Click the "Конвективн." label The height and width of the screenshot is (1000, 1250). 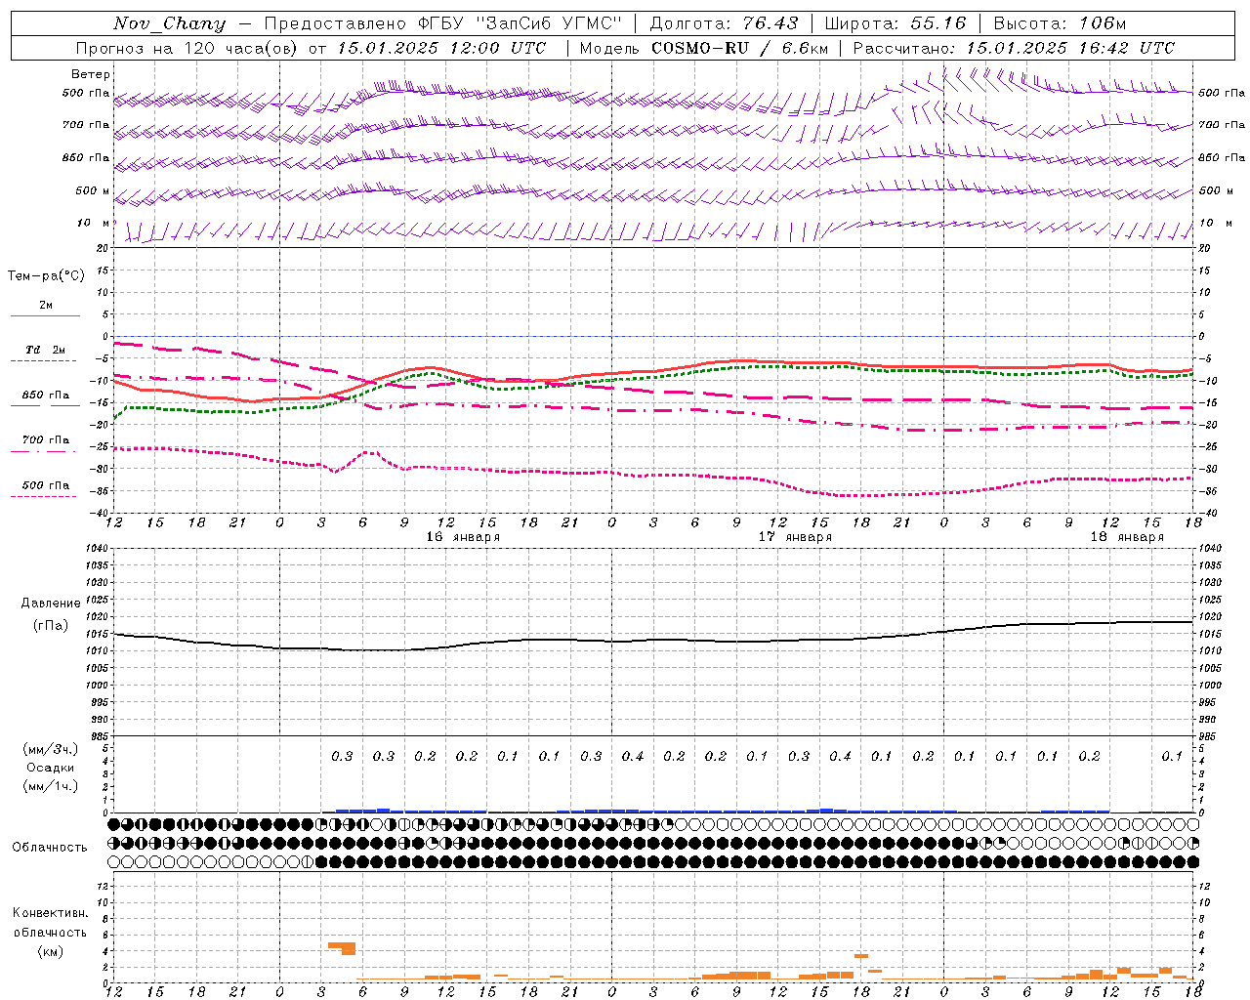click(51, 913)
